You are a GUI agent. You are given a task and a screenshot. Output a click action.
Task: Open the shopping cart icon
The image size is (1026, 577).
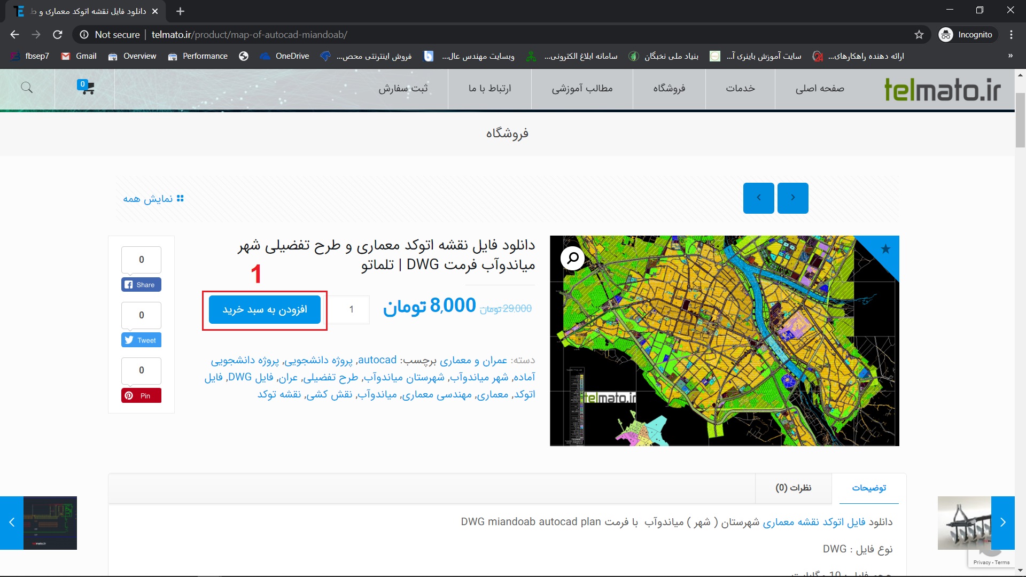coord(85,87)
